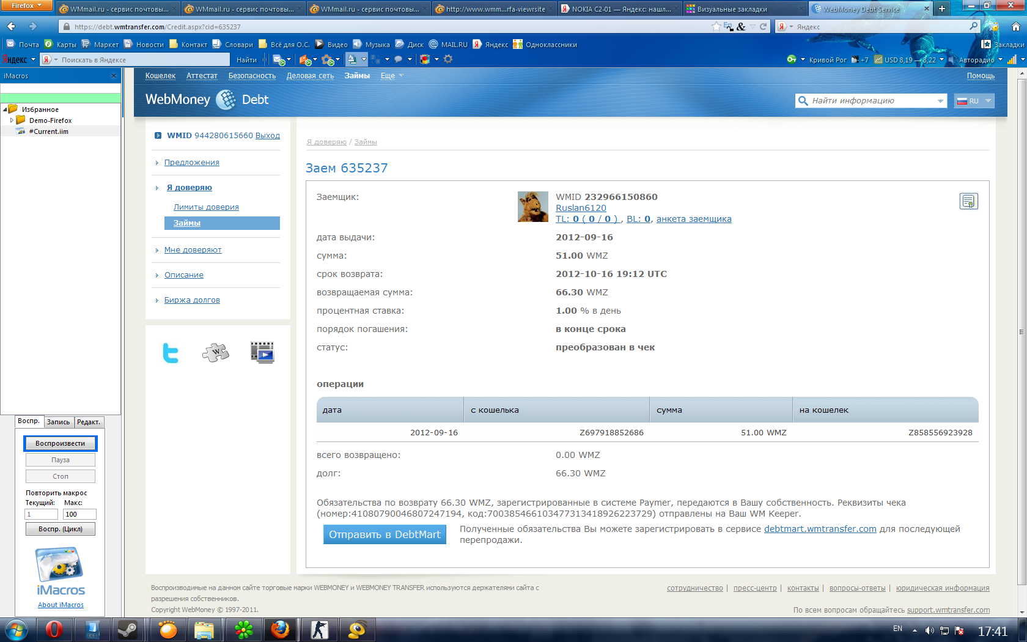Open the Безопасность navigation item

click(252, 76)
